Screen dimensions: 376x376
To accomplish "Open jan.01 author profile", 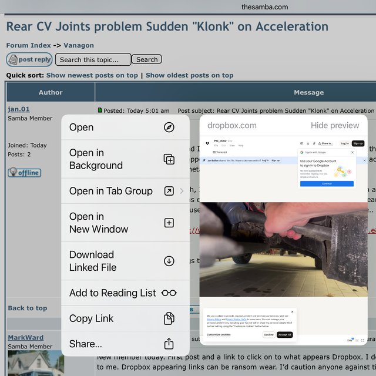I will 19,109.
